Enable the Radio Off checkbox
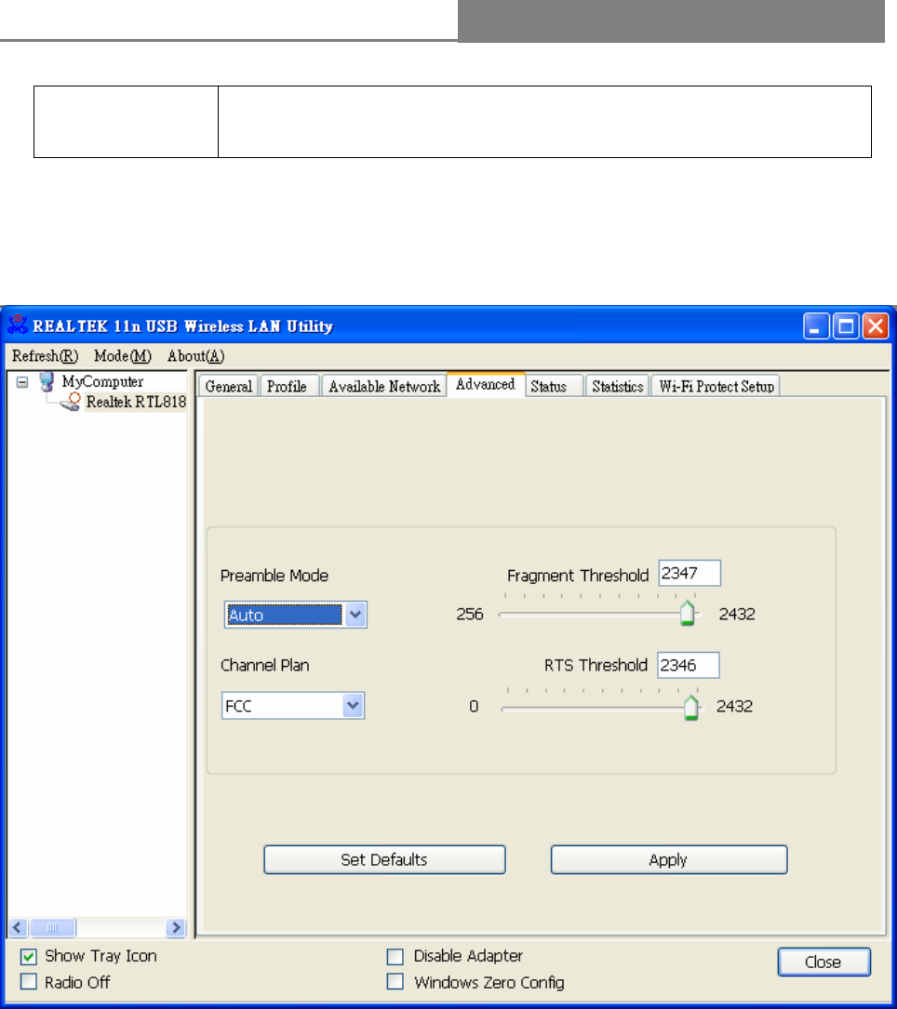 [x=28, y=982]
